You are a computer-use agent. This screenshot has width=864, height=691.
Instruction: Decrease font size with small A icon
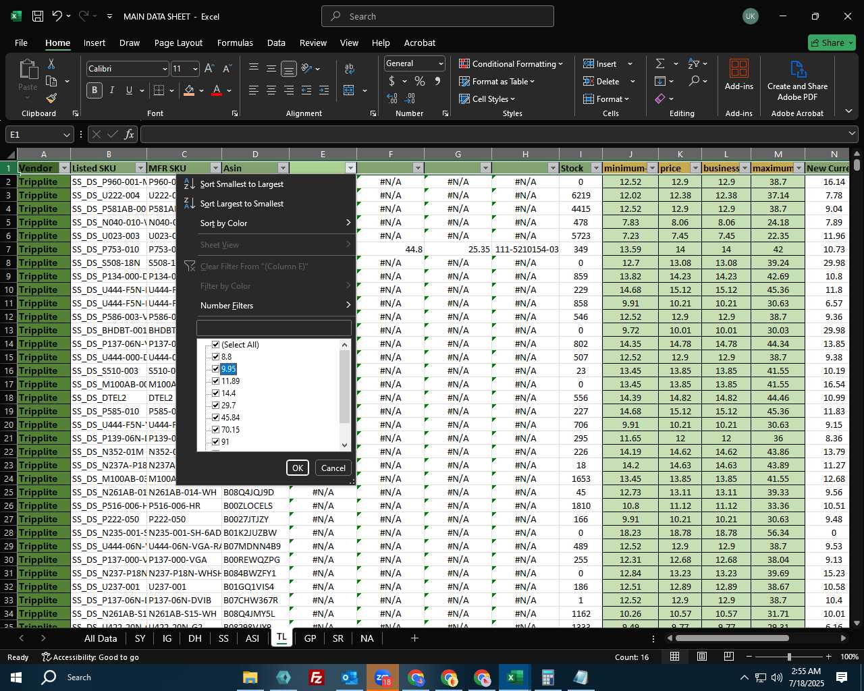coord(227,68)
